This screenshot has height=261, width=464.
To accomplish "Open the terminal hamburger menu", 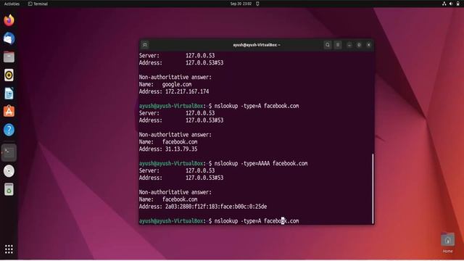I will (x=338, y=45).
